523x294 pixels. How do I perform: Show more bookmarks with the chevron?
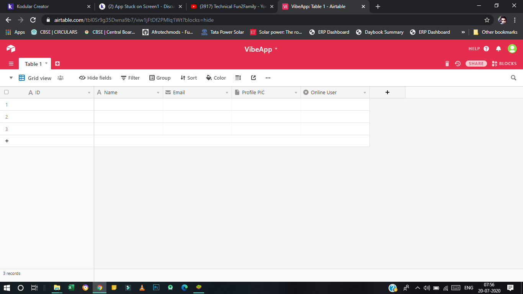463,32
